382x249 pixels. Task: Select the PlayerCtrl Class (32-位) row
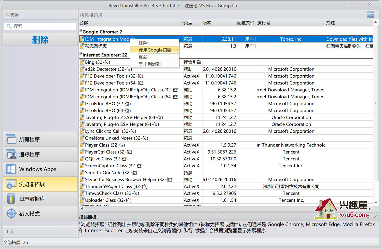point(226,152)
